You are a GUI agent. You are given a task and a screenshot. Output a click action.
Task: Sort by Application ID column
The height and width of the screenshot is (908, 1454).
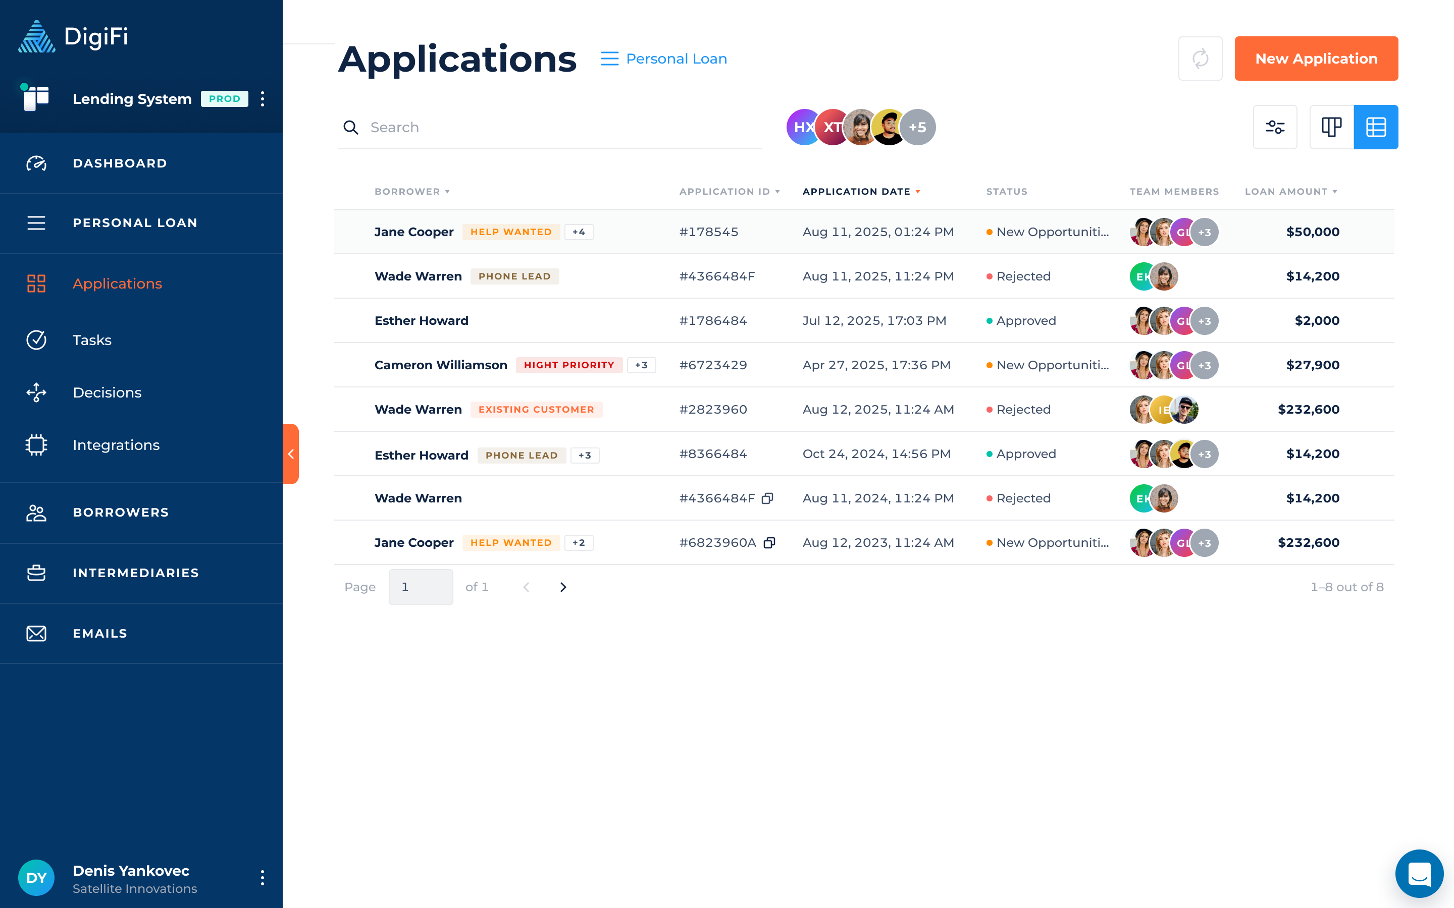730,192
